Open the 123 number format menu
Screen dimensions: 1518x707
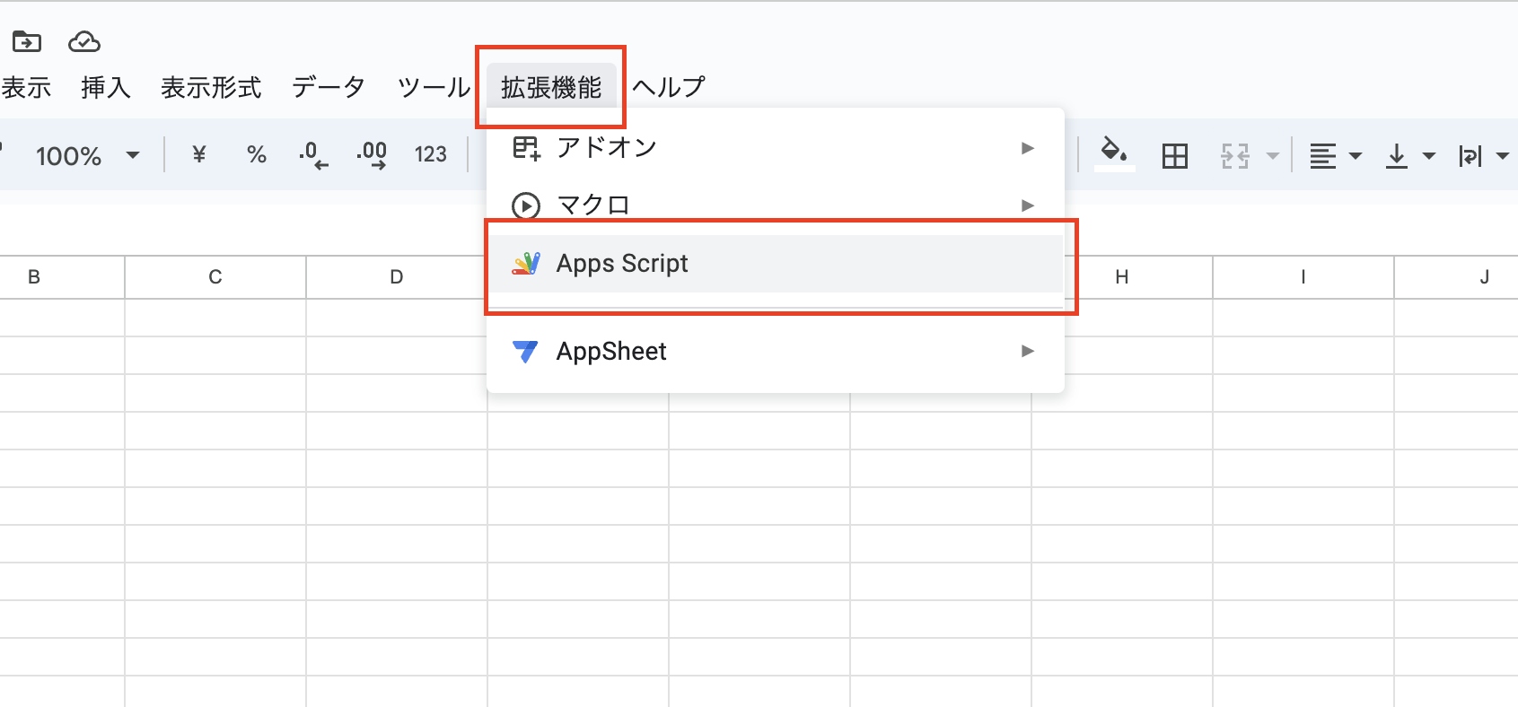coord(430,155)
